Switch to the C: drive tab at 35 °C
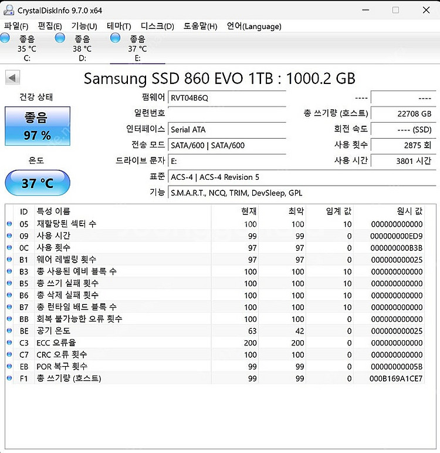440x453 pixels. pos(27,48)
